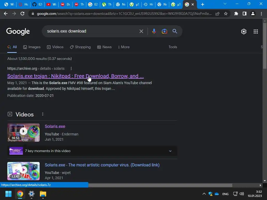Viewport: 267px width, 200px height.
Task: Switch to the History tab
Action: click(x=148, y=4)
